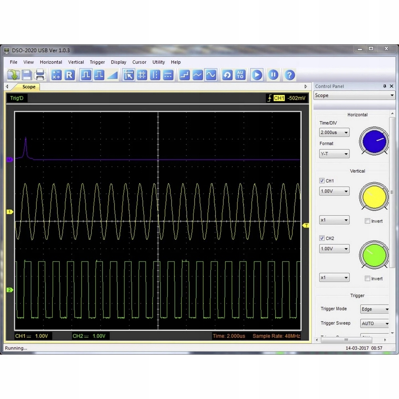399x399 pixels.
Task: Uncheck the CH2 channel checkbox
Action: click(322, 238)
